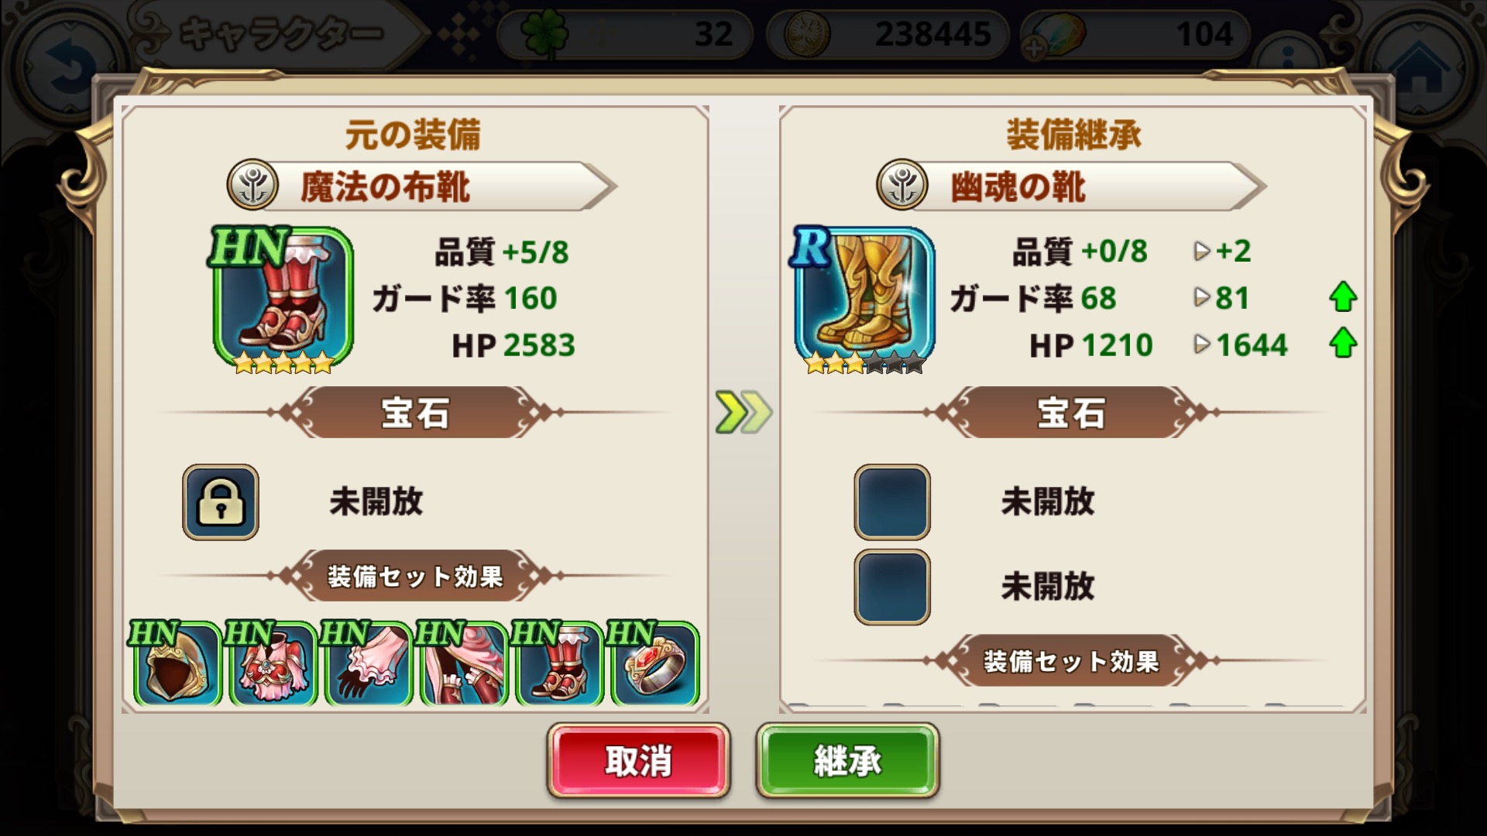Tap the info icon near the home button
1487x836 pixels.
point(1288,58)
